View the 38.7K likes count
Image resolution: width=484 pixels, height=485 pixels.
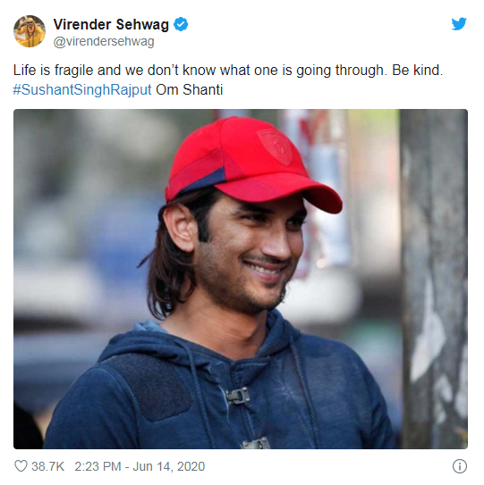(48, 466)
